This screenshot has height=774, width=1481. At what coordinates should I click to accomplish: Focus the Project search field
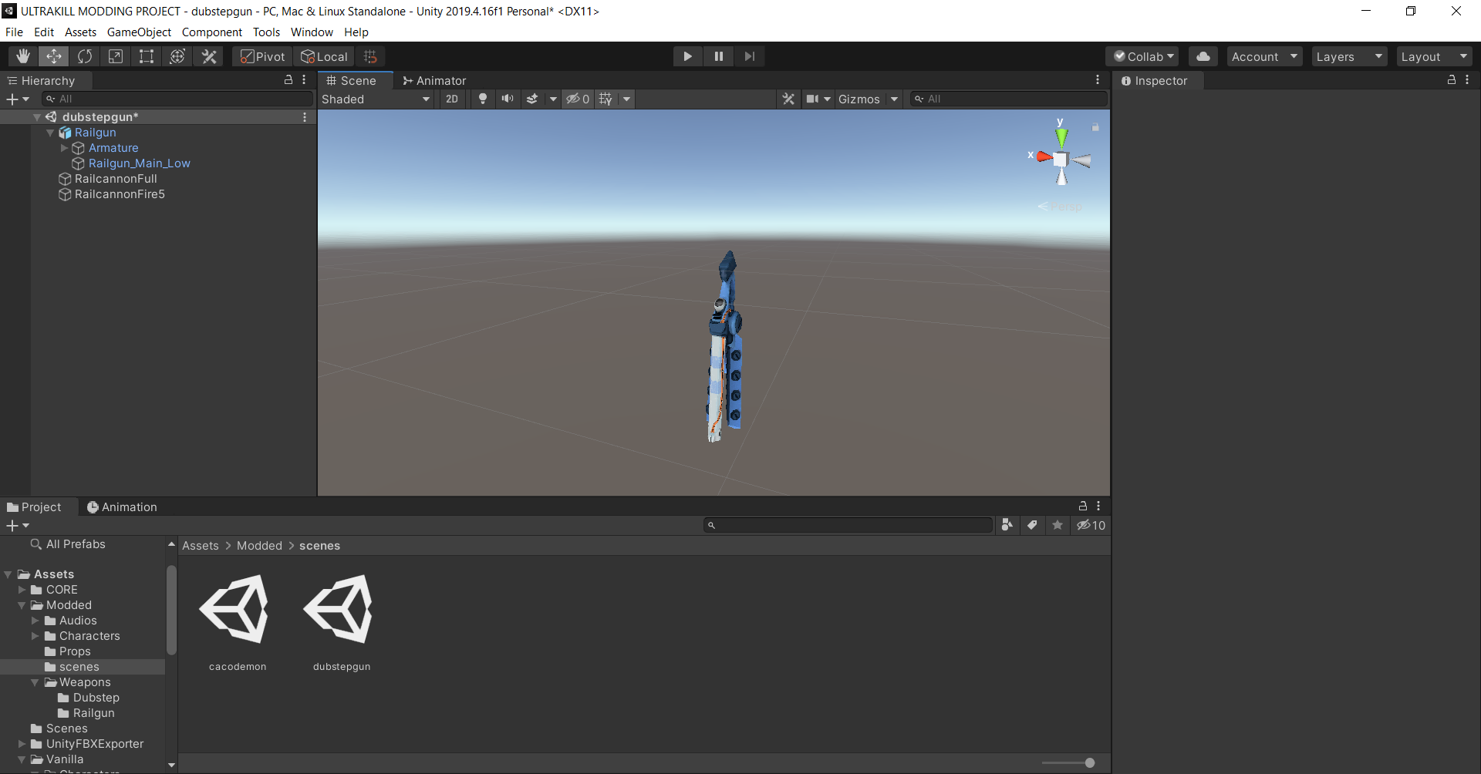(x=848, y=526)
